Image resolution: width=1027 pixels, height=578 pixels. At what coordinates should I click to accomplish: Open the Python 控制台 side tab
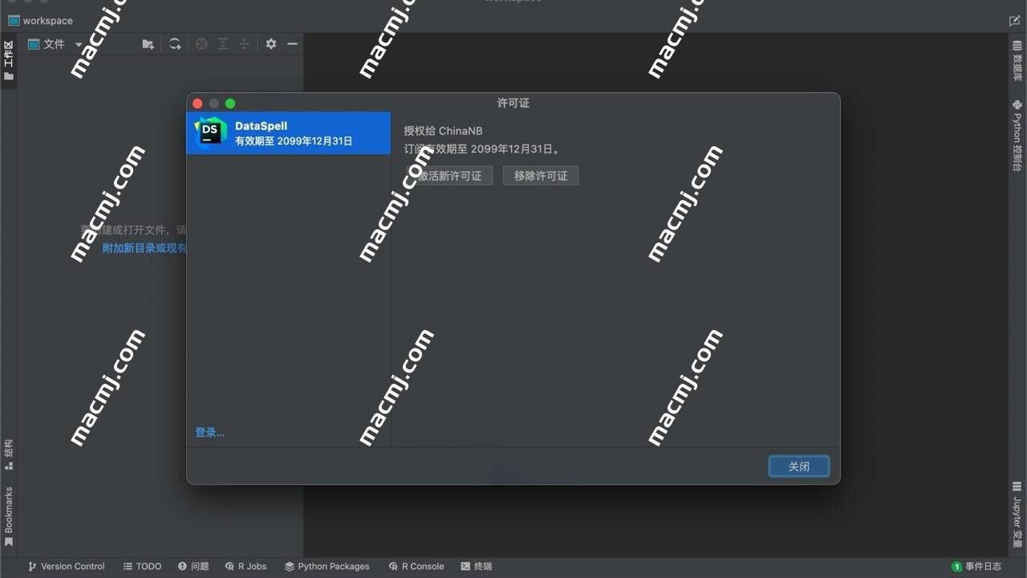1017,136
